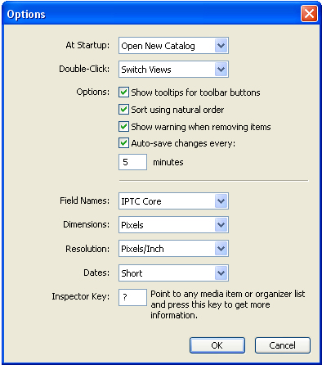Open the Dimensions dropdown showing Pixels

(173, 225)
